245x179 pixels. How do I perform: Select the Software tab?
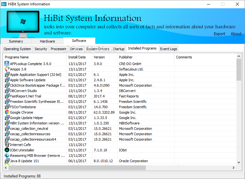(x=79, y=41)
